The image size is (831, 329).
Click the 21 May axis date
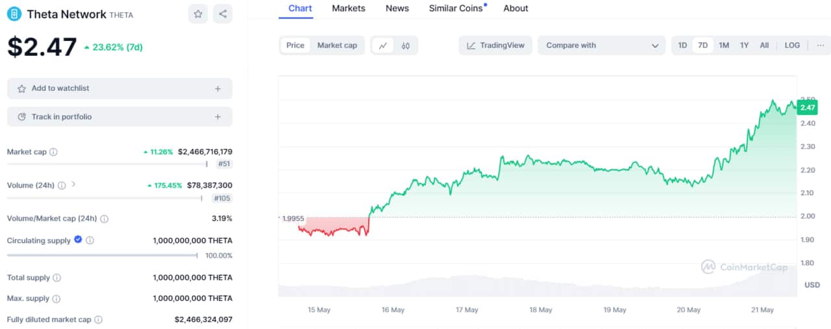coord(762,310)
